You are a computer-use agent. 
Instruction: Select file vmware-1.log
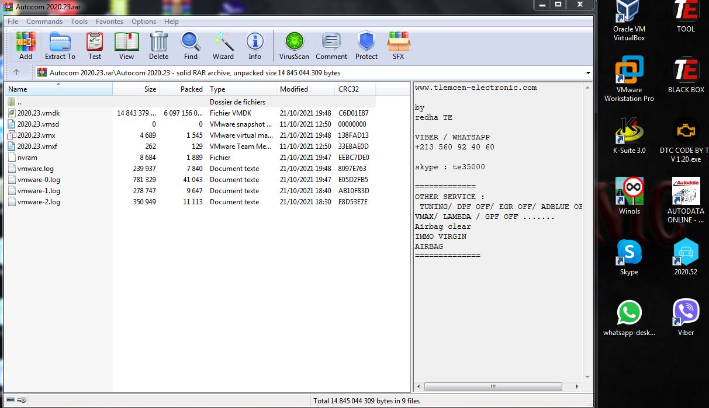point(190,191)
